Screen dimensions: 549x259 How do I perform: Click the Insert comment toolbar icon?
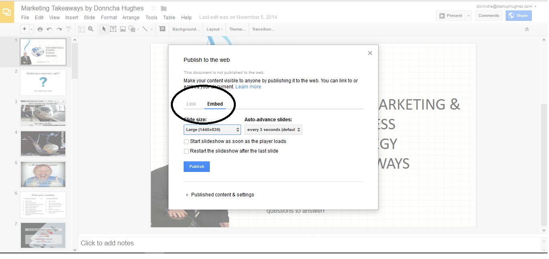162,29
